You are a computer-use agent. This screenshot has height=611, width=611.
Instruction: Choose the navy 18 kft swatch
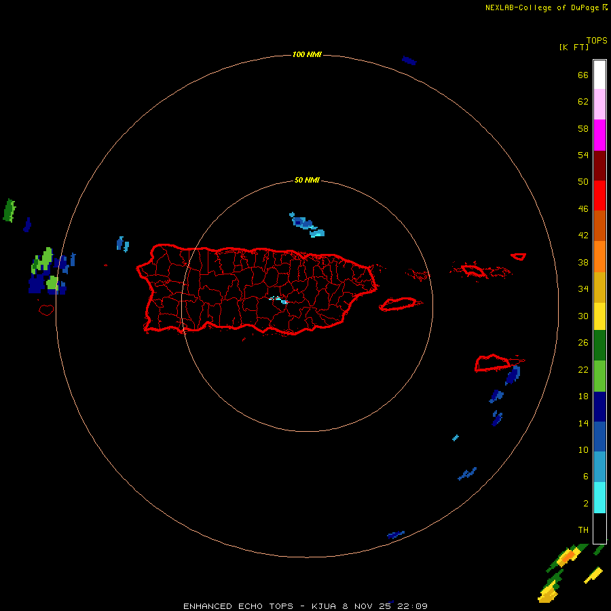tap(599, 407)
